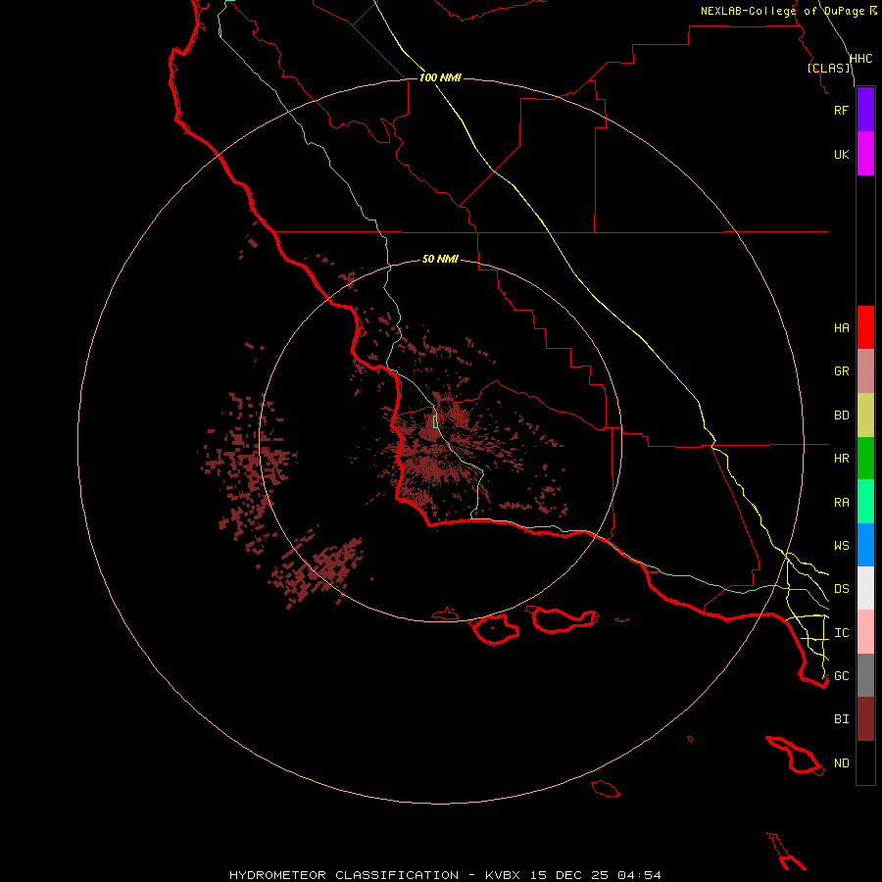
Task: Click the [CLAS] label text
Action: point(828,68)
